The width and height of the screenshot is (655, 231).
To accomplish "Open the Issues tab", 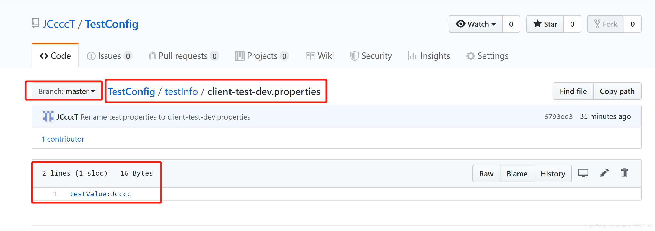I will [110, 56].
